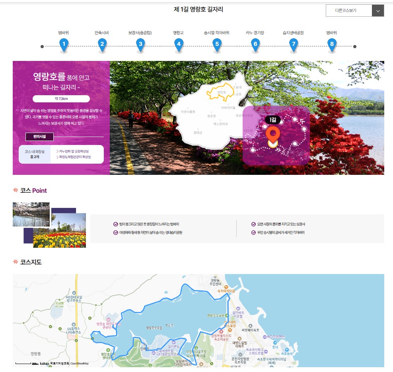Click the 보광사(충혼탑) stop label
This screenshot has width=393, height=372.
tap(140, 33)
